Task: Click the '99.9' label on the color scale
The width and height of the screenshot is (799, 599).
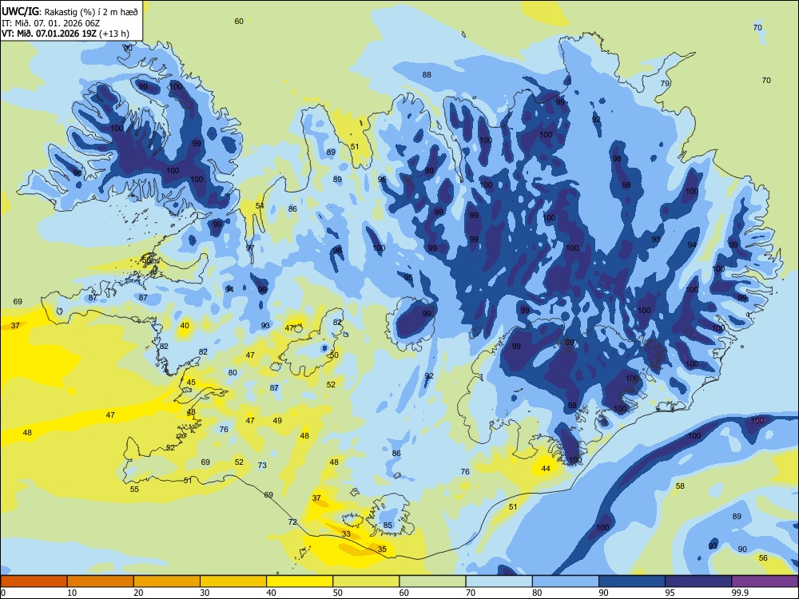Action: click(x=740, y=593)
